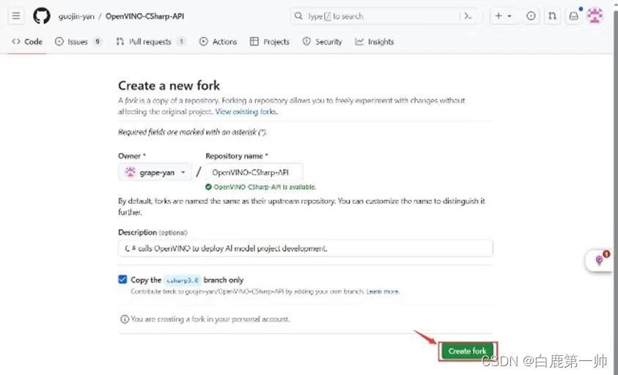
Task: Click the info icon beside personal account note
Action: tap(125, 319)
